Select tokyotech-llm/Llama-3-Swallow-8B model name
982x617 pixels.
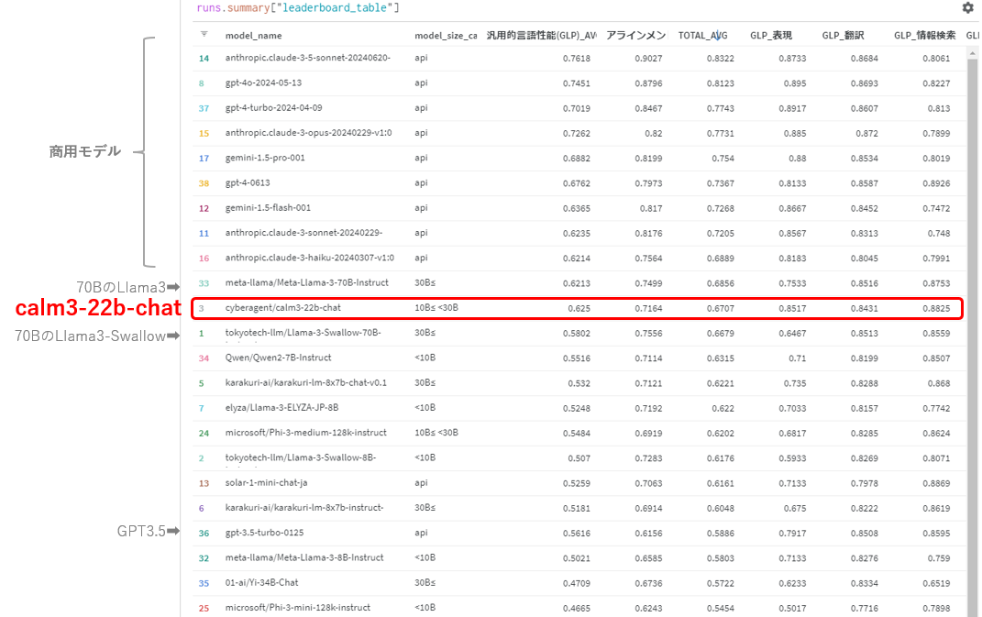(301, 457)
